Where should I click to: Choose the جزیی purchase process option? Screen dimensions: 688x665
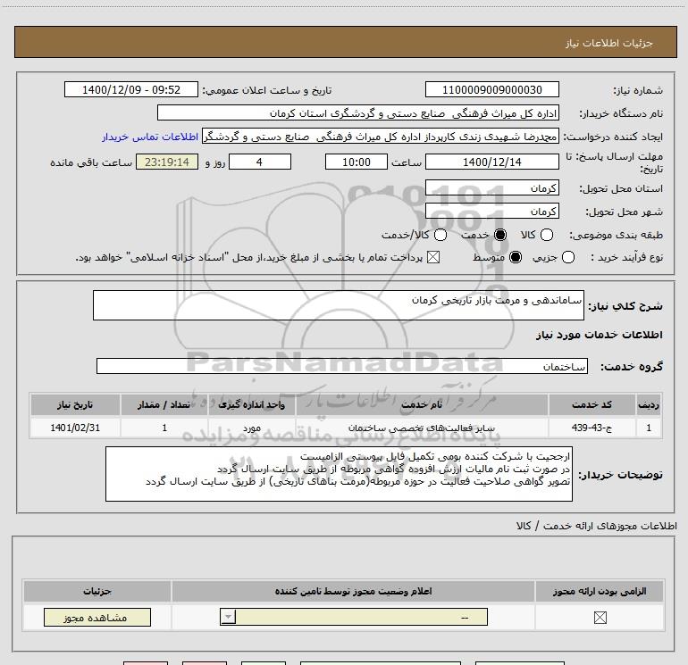tap(567, 257)
